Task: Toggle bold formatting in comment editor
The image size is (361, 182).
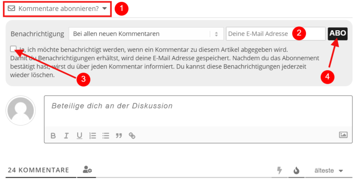Action: pyautogui.click(x=53, y=136)
